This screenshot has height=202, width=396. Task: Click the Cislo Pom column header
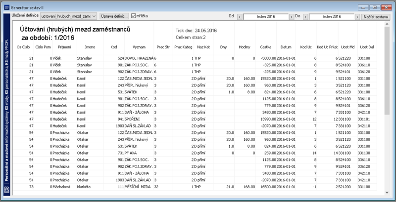(43, 47)
